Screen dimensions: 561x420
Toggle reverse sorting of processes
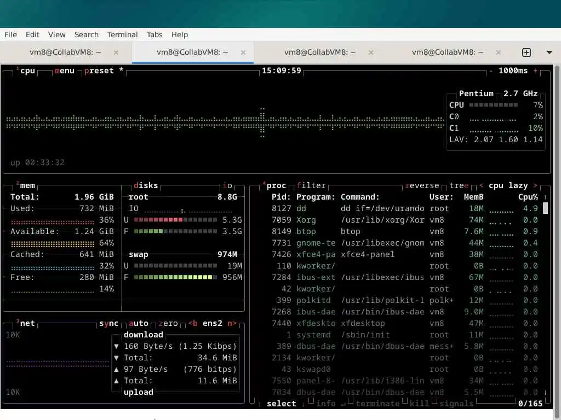tap(422, 185)
